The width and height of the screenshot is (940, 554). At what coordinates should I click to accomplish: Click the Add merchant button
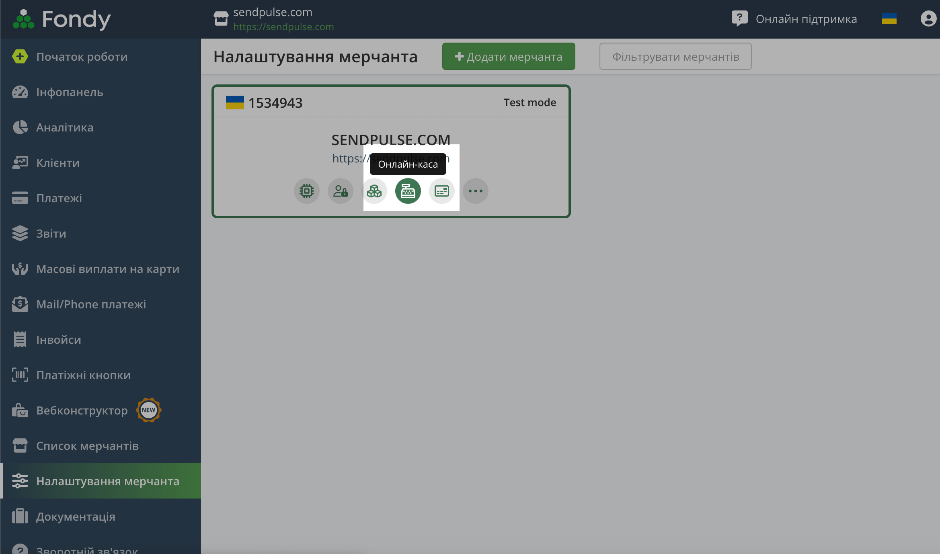[x=508, y=57]
